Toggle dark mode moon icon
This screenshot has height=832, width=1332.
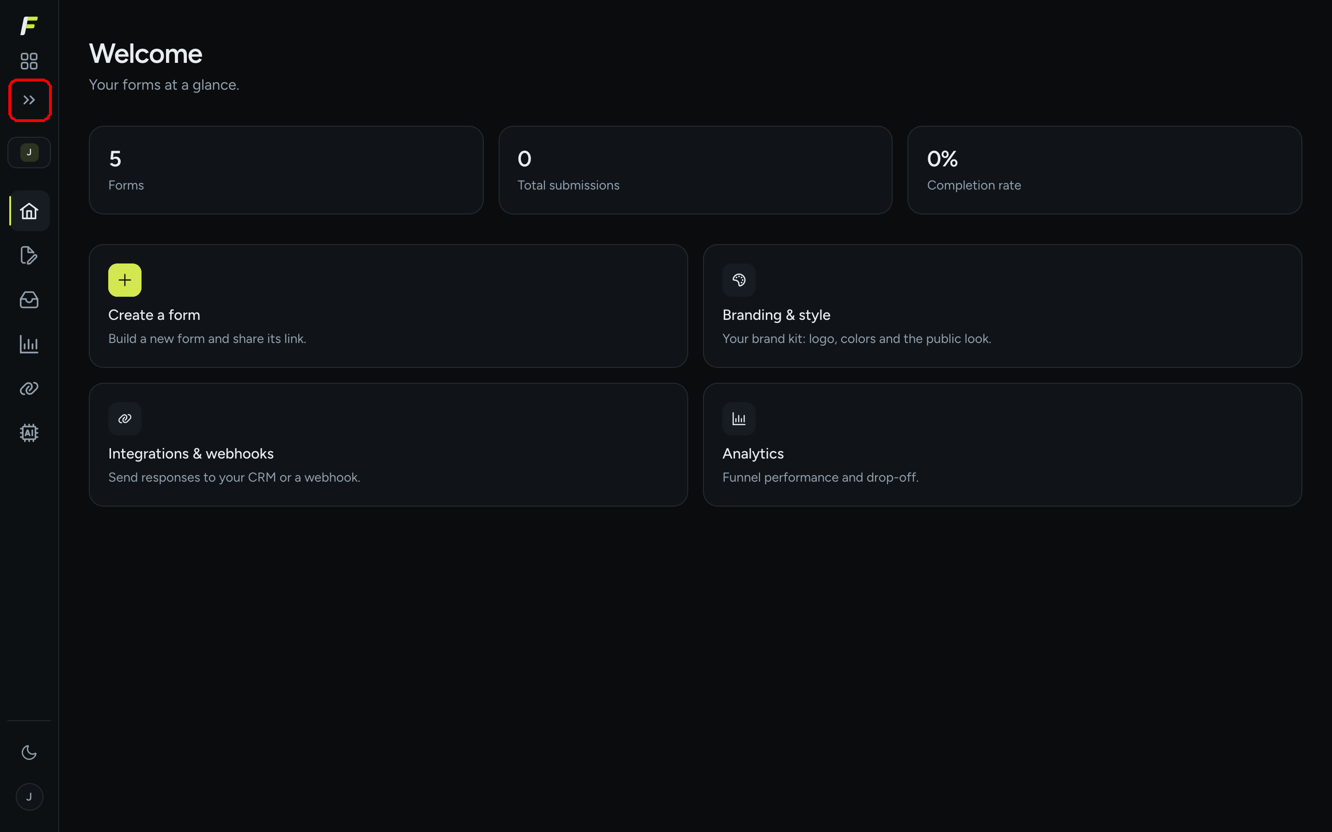pos(29,752)
